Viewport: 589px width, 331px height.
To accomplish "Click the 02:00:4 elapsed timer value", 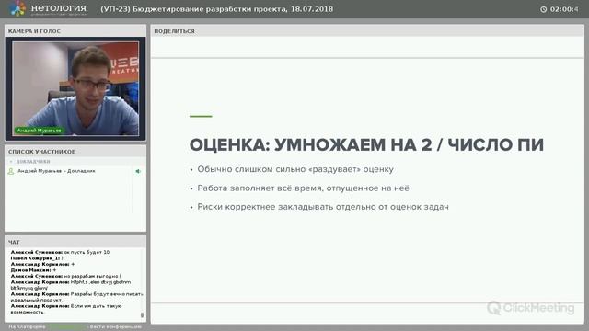I will [x=564, y=9].
